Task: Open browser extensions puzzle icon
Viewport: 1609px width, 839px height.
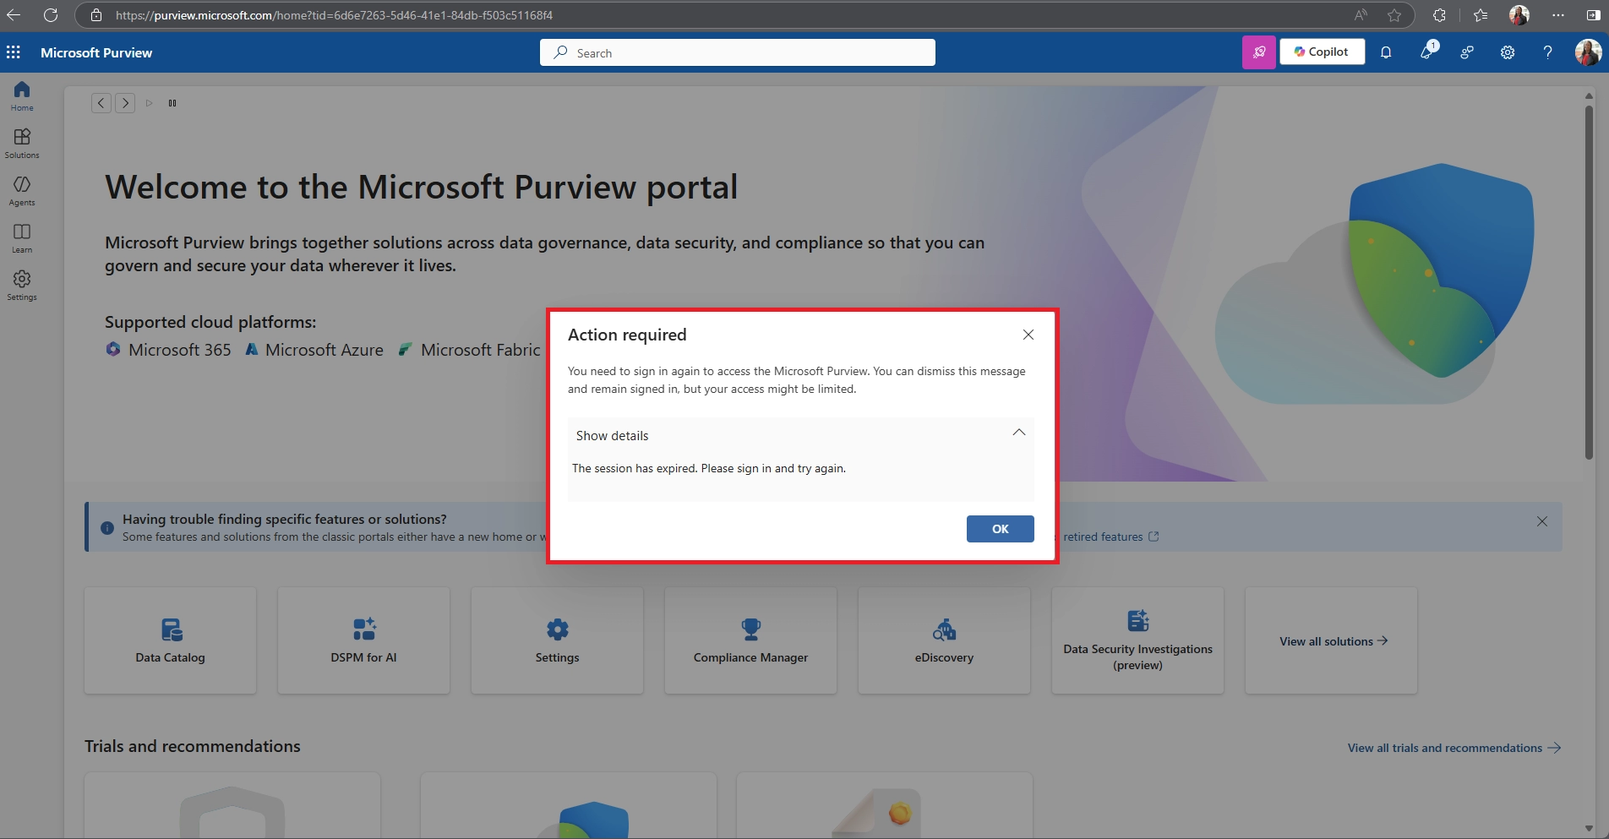Action: coord(1440,15)
